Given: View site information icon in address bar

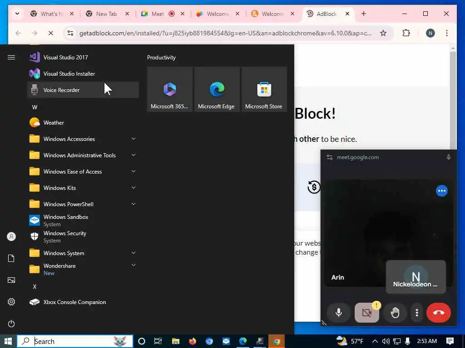Looking at the screenshot, I should (70, 33).
